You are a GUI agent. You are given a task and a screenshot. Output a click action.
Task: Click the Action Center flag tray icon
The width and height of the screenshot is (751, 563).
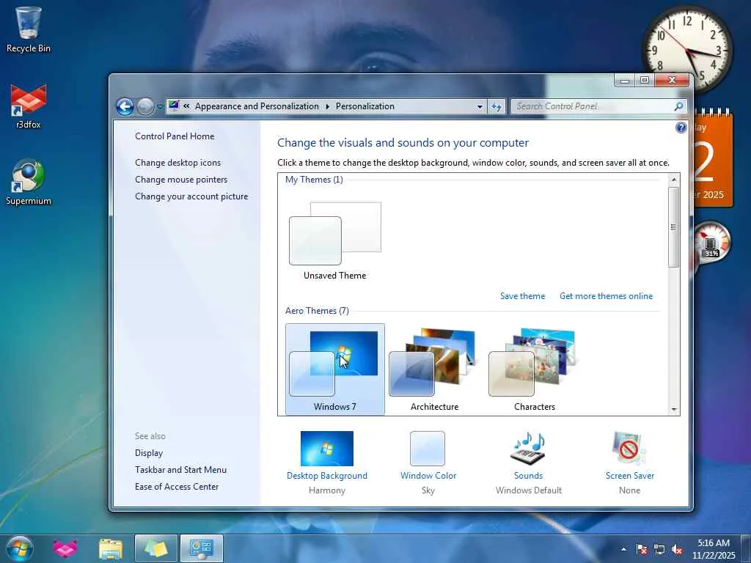(642, 549)
